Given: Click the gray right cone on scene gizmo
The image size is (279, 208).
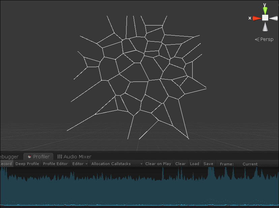Looking at the screenshot, I should point(273,18).
